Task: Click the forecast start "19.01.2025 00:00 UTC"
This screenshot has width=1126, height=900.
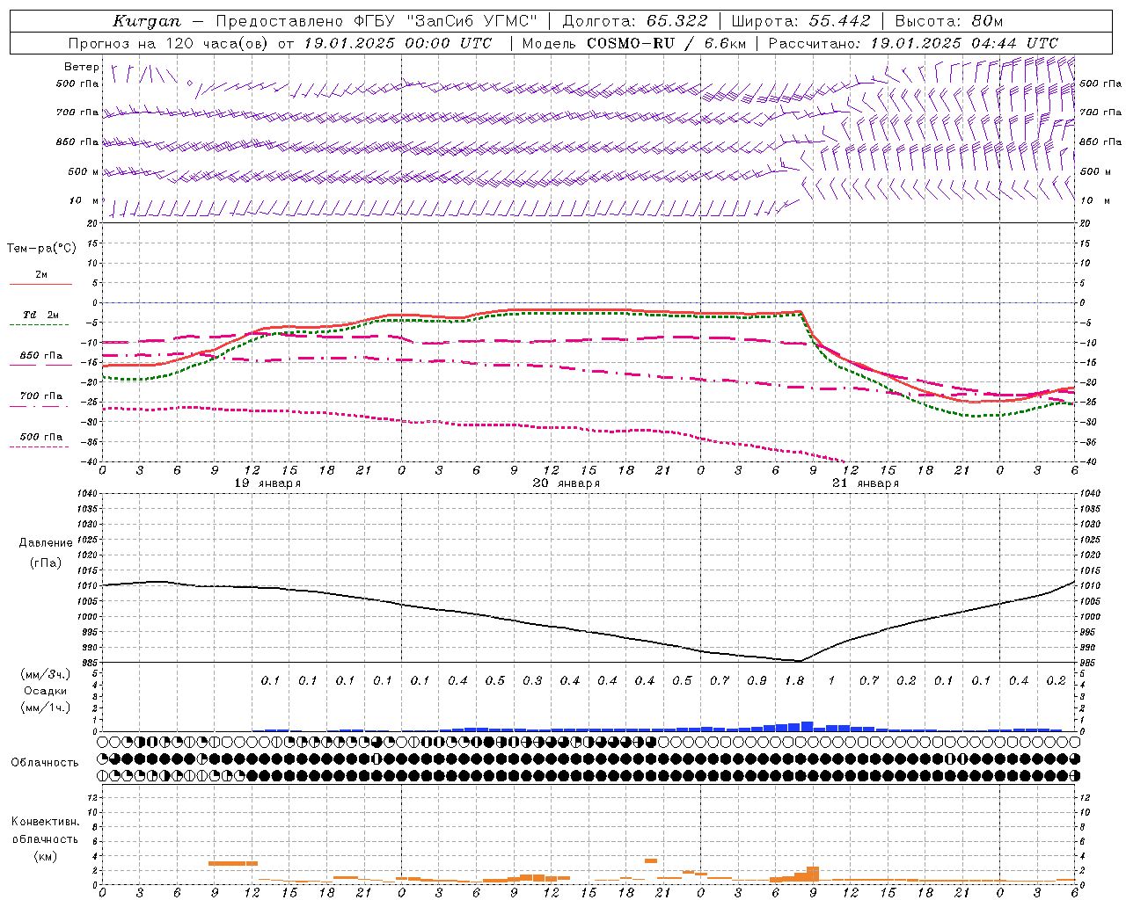Action: click(x=398, y=43)
